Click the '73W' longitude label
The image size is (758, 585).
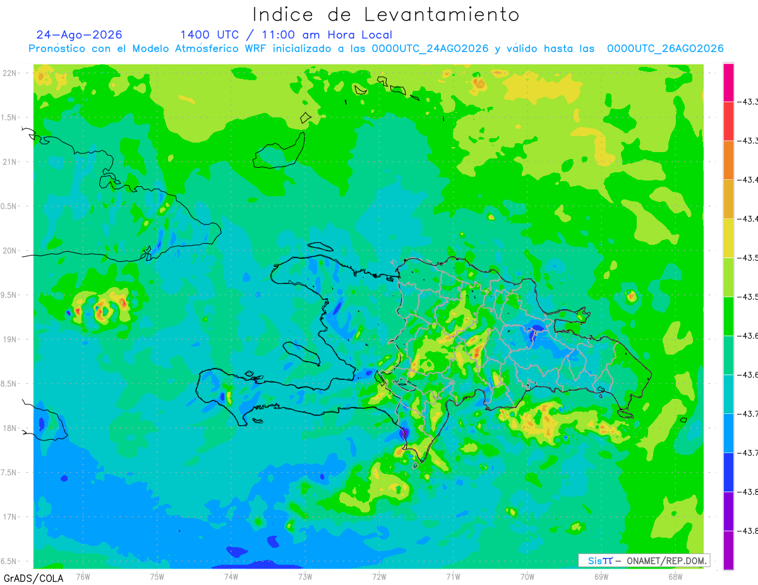pyautogui.click(x=305, y=576)
